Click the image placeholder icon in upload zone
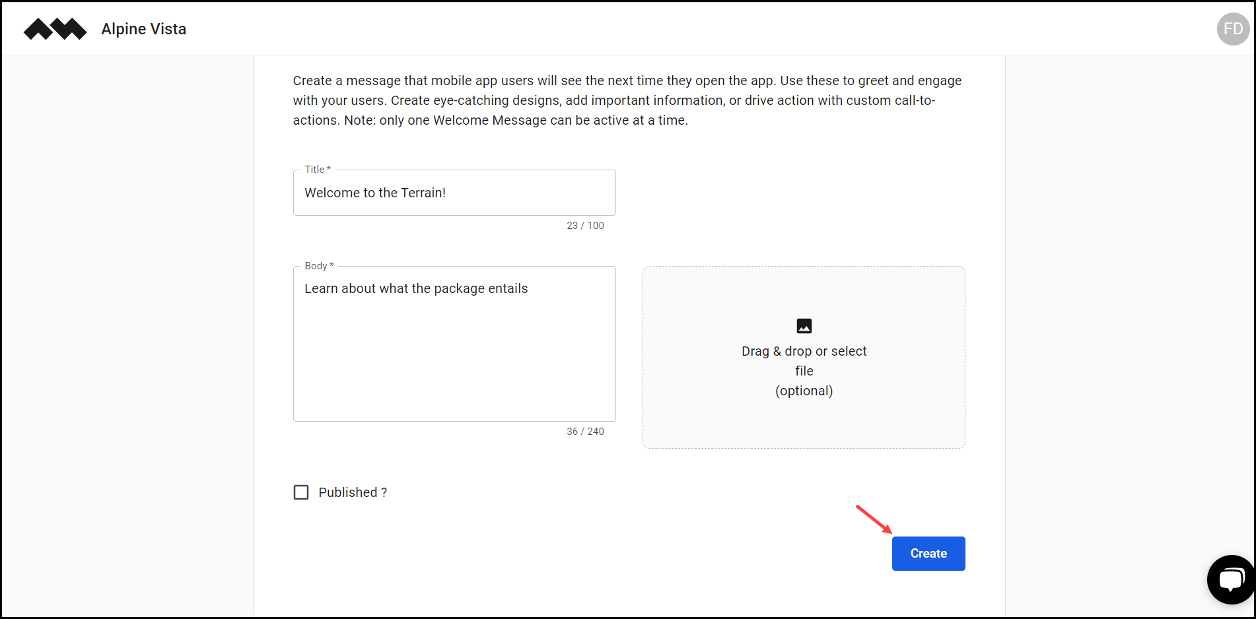 click(x=804, y=325)
